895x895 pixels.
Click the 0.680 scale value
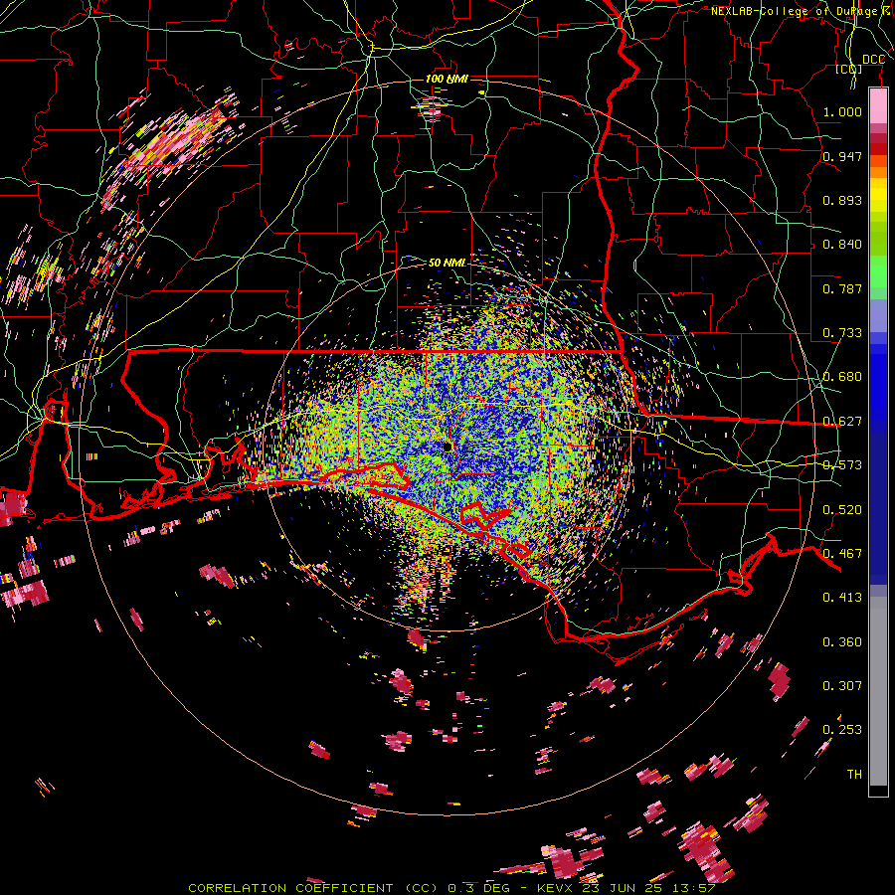[842, 376]
